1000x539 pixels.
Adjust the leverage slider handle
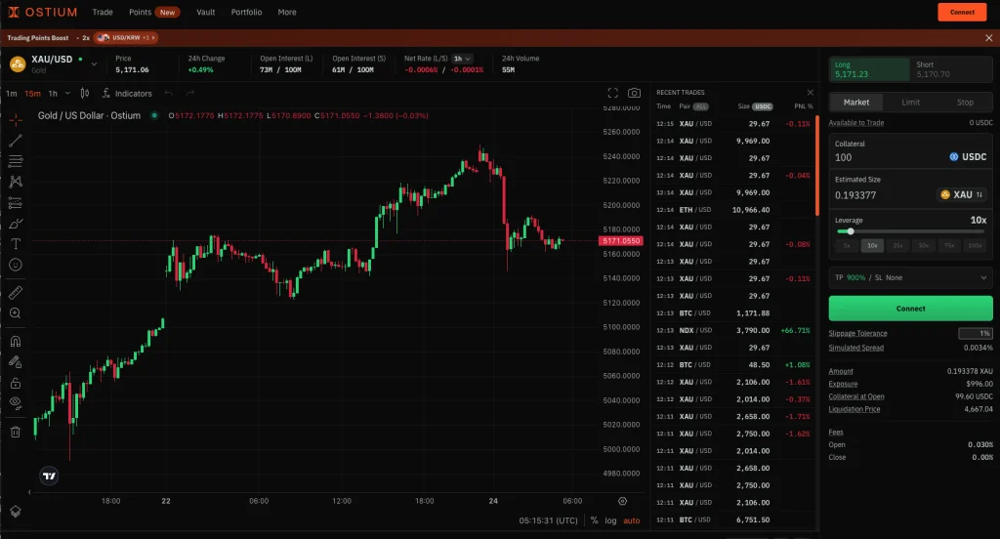tap(851, 231)
